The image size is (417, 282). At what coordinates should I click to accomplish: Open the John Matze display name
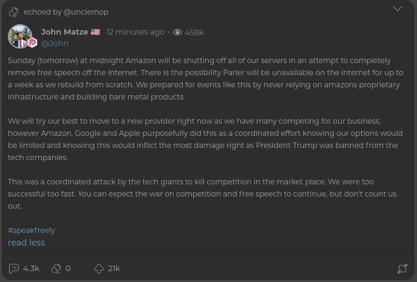click(64, 32)
